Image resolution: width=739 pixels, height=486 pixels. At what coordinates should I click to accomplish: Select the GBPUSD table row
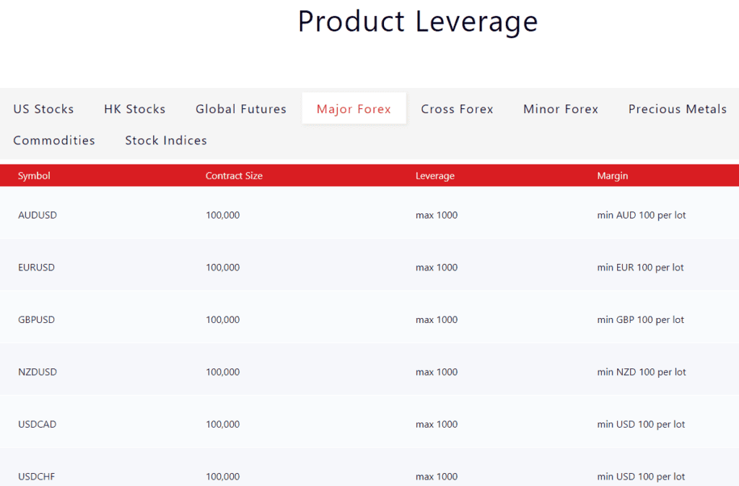pos(37,319)
